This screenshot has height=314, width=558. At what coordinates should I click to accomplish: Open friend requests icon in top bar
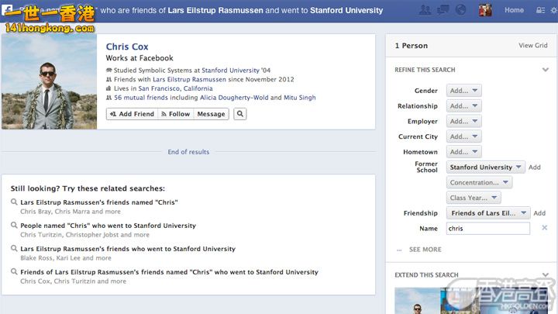point(425,10)
